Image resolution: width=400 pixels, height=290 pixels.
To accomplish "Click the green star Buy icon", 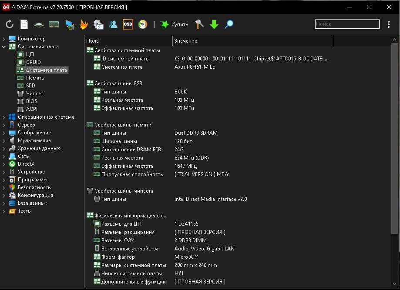I will [x=165, y=24].
